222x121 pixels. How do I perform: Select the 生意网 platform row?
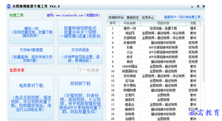point(154,95)
